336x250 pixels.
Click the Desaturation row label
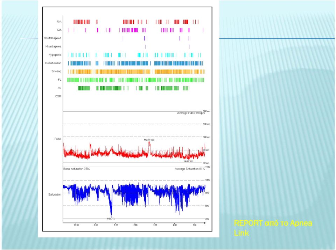click(x=53, y=63)
